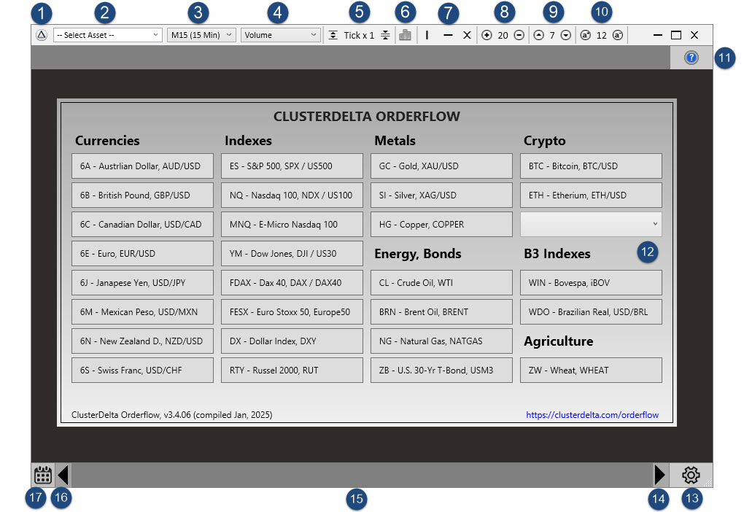This screenshot has height=512, width=744.
Task: Expand the Volume data type dropdown
Action: [x=280, y=35]
